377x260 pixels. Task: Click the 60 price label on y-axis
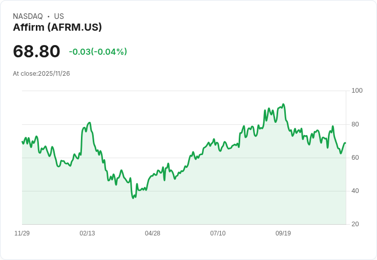355,158
